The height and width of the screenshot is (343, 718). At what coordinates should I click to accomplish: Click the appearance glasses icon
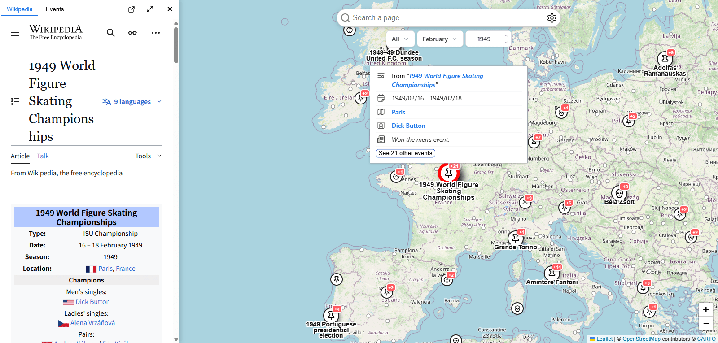pyautogui.click(x=132, y=33)
